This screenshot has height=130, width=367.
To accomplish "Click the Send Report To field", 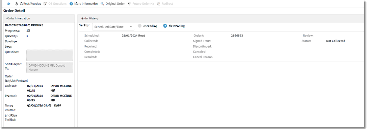I will click(50, 67).
